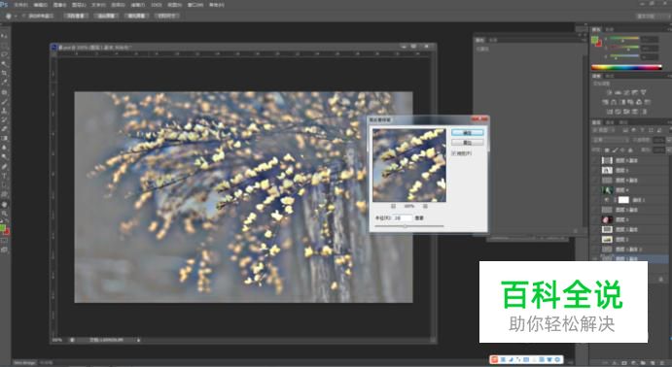Add a Levels adjustment
Screen dimensions: 672x367
618,92
